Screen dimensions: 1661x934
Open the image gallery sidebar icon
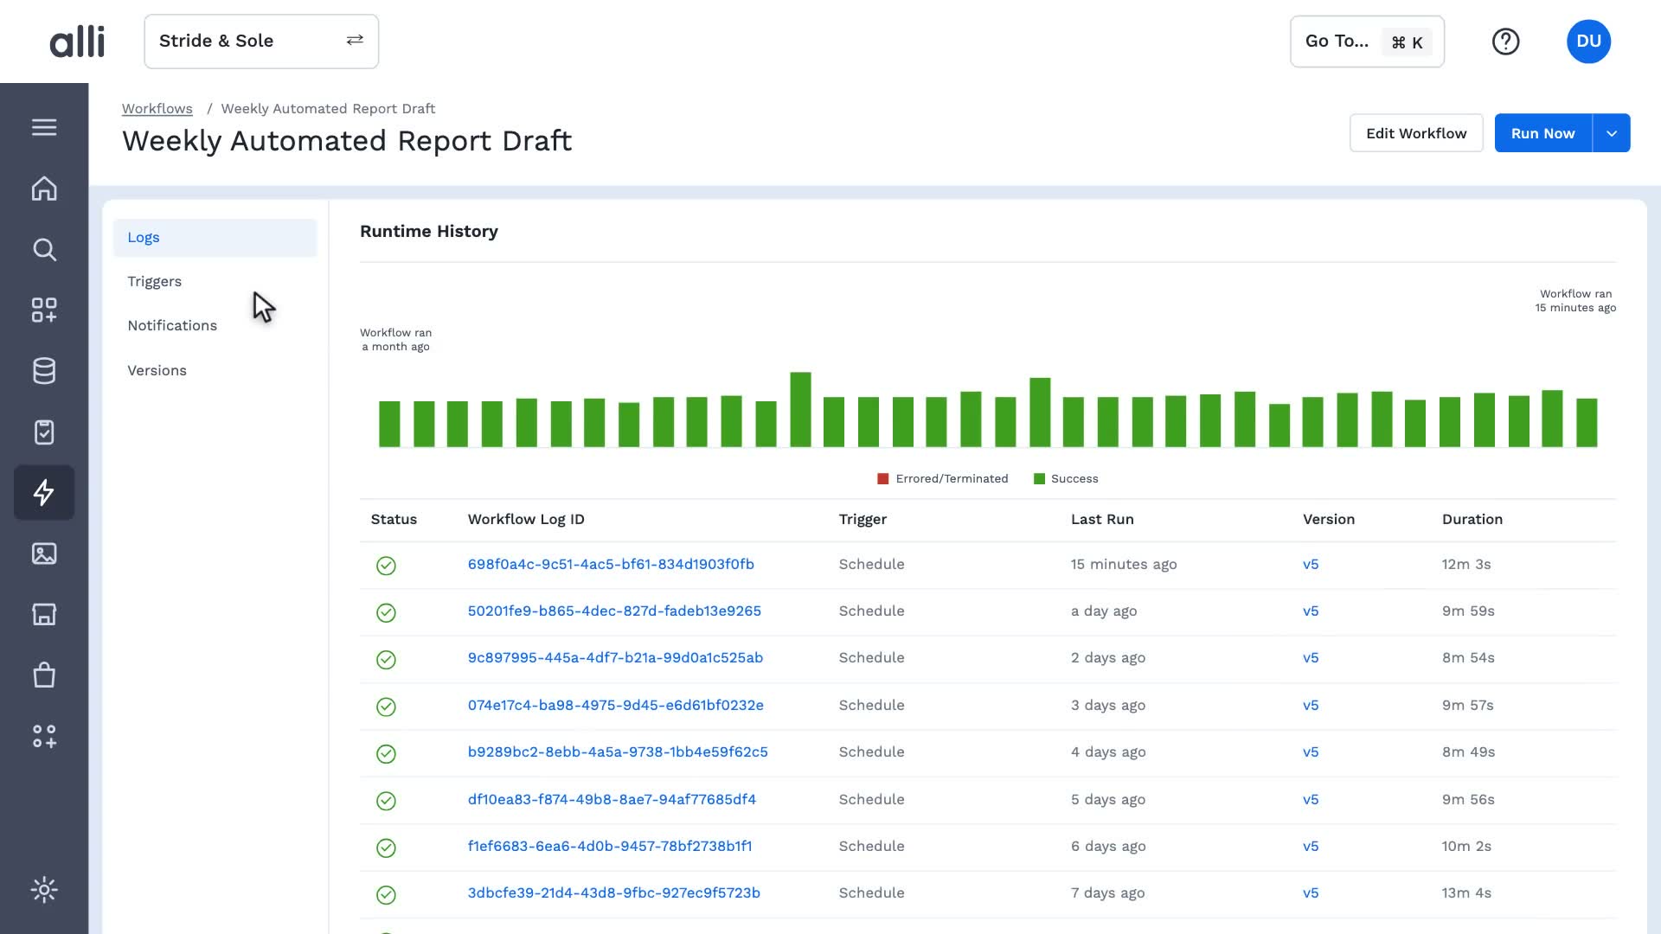44,553
